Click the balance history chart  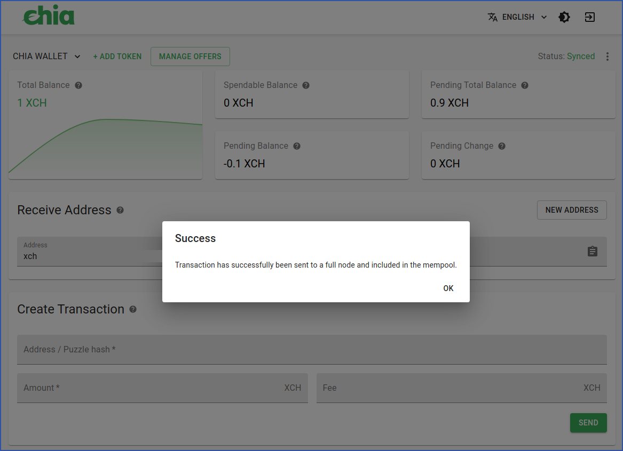[x=105, y=147]
